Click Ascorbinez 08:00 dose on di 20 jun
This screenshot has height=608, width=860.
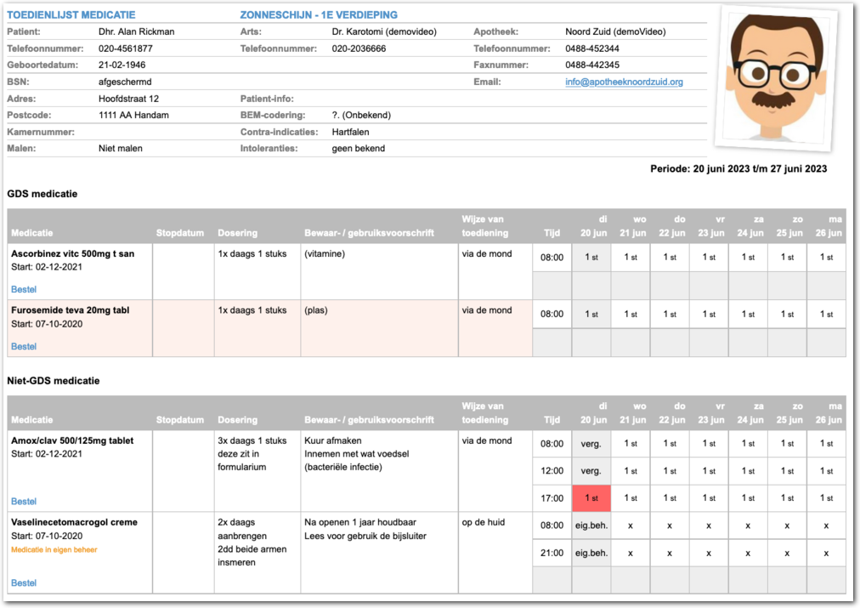pos(591,257)
